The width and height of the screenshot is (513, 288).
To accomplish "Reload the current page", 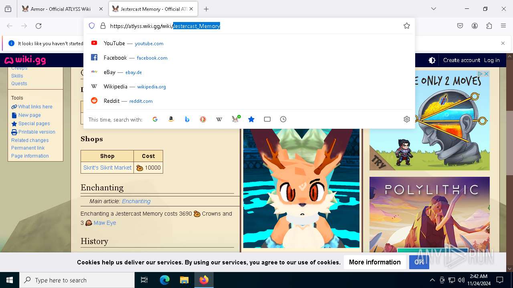I will click(x=38, y=26).
